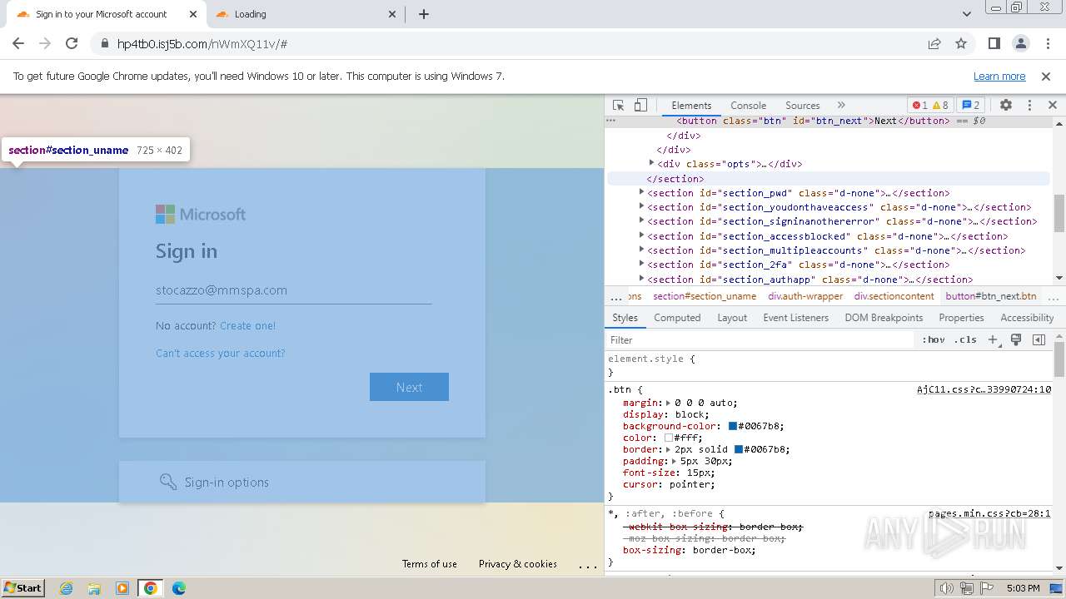
Task: Open DevTools customize three-dot menu
Action: click(x=1029, y=105)
